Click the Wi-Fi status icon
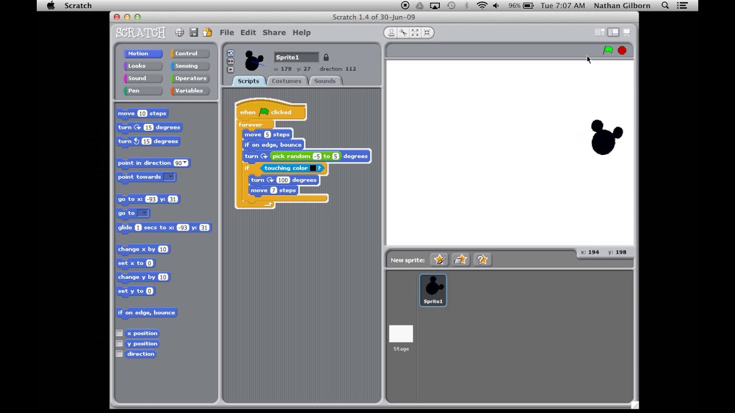The width and height of the screenshot is (735, 413). click(482, 6)
